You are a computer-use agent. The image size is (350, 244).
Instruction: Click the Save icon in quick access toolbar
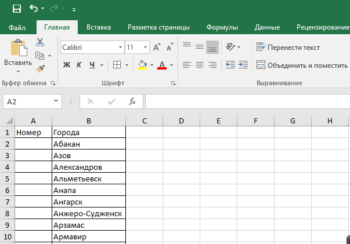pyautogui.click(x=17, y=9)
